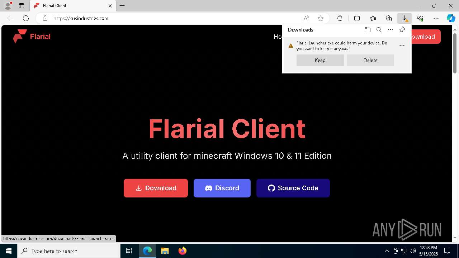Open the Discord link button

pos(222,188)
